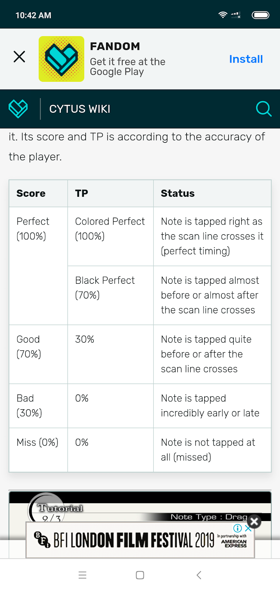Install the Fandom app
Image resolution: width=280 pixels, height=592 pixels.
246,59
